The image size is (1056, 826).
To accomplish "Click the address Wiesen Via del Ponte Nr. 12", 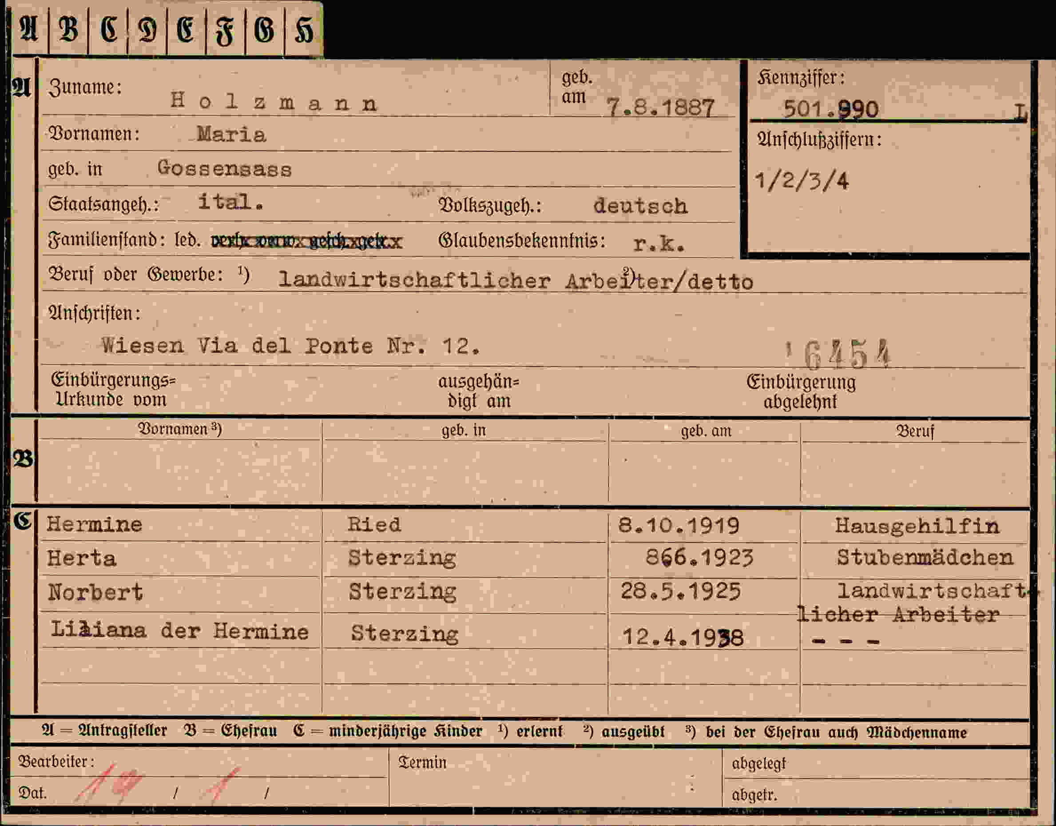I will 290,346.
